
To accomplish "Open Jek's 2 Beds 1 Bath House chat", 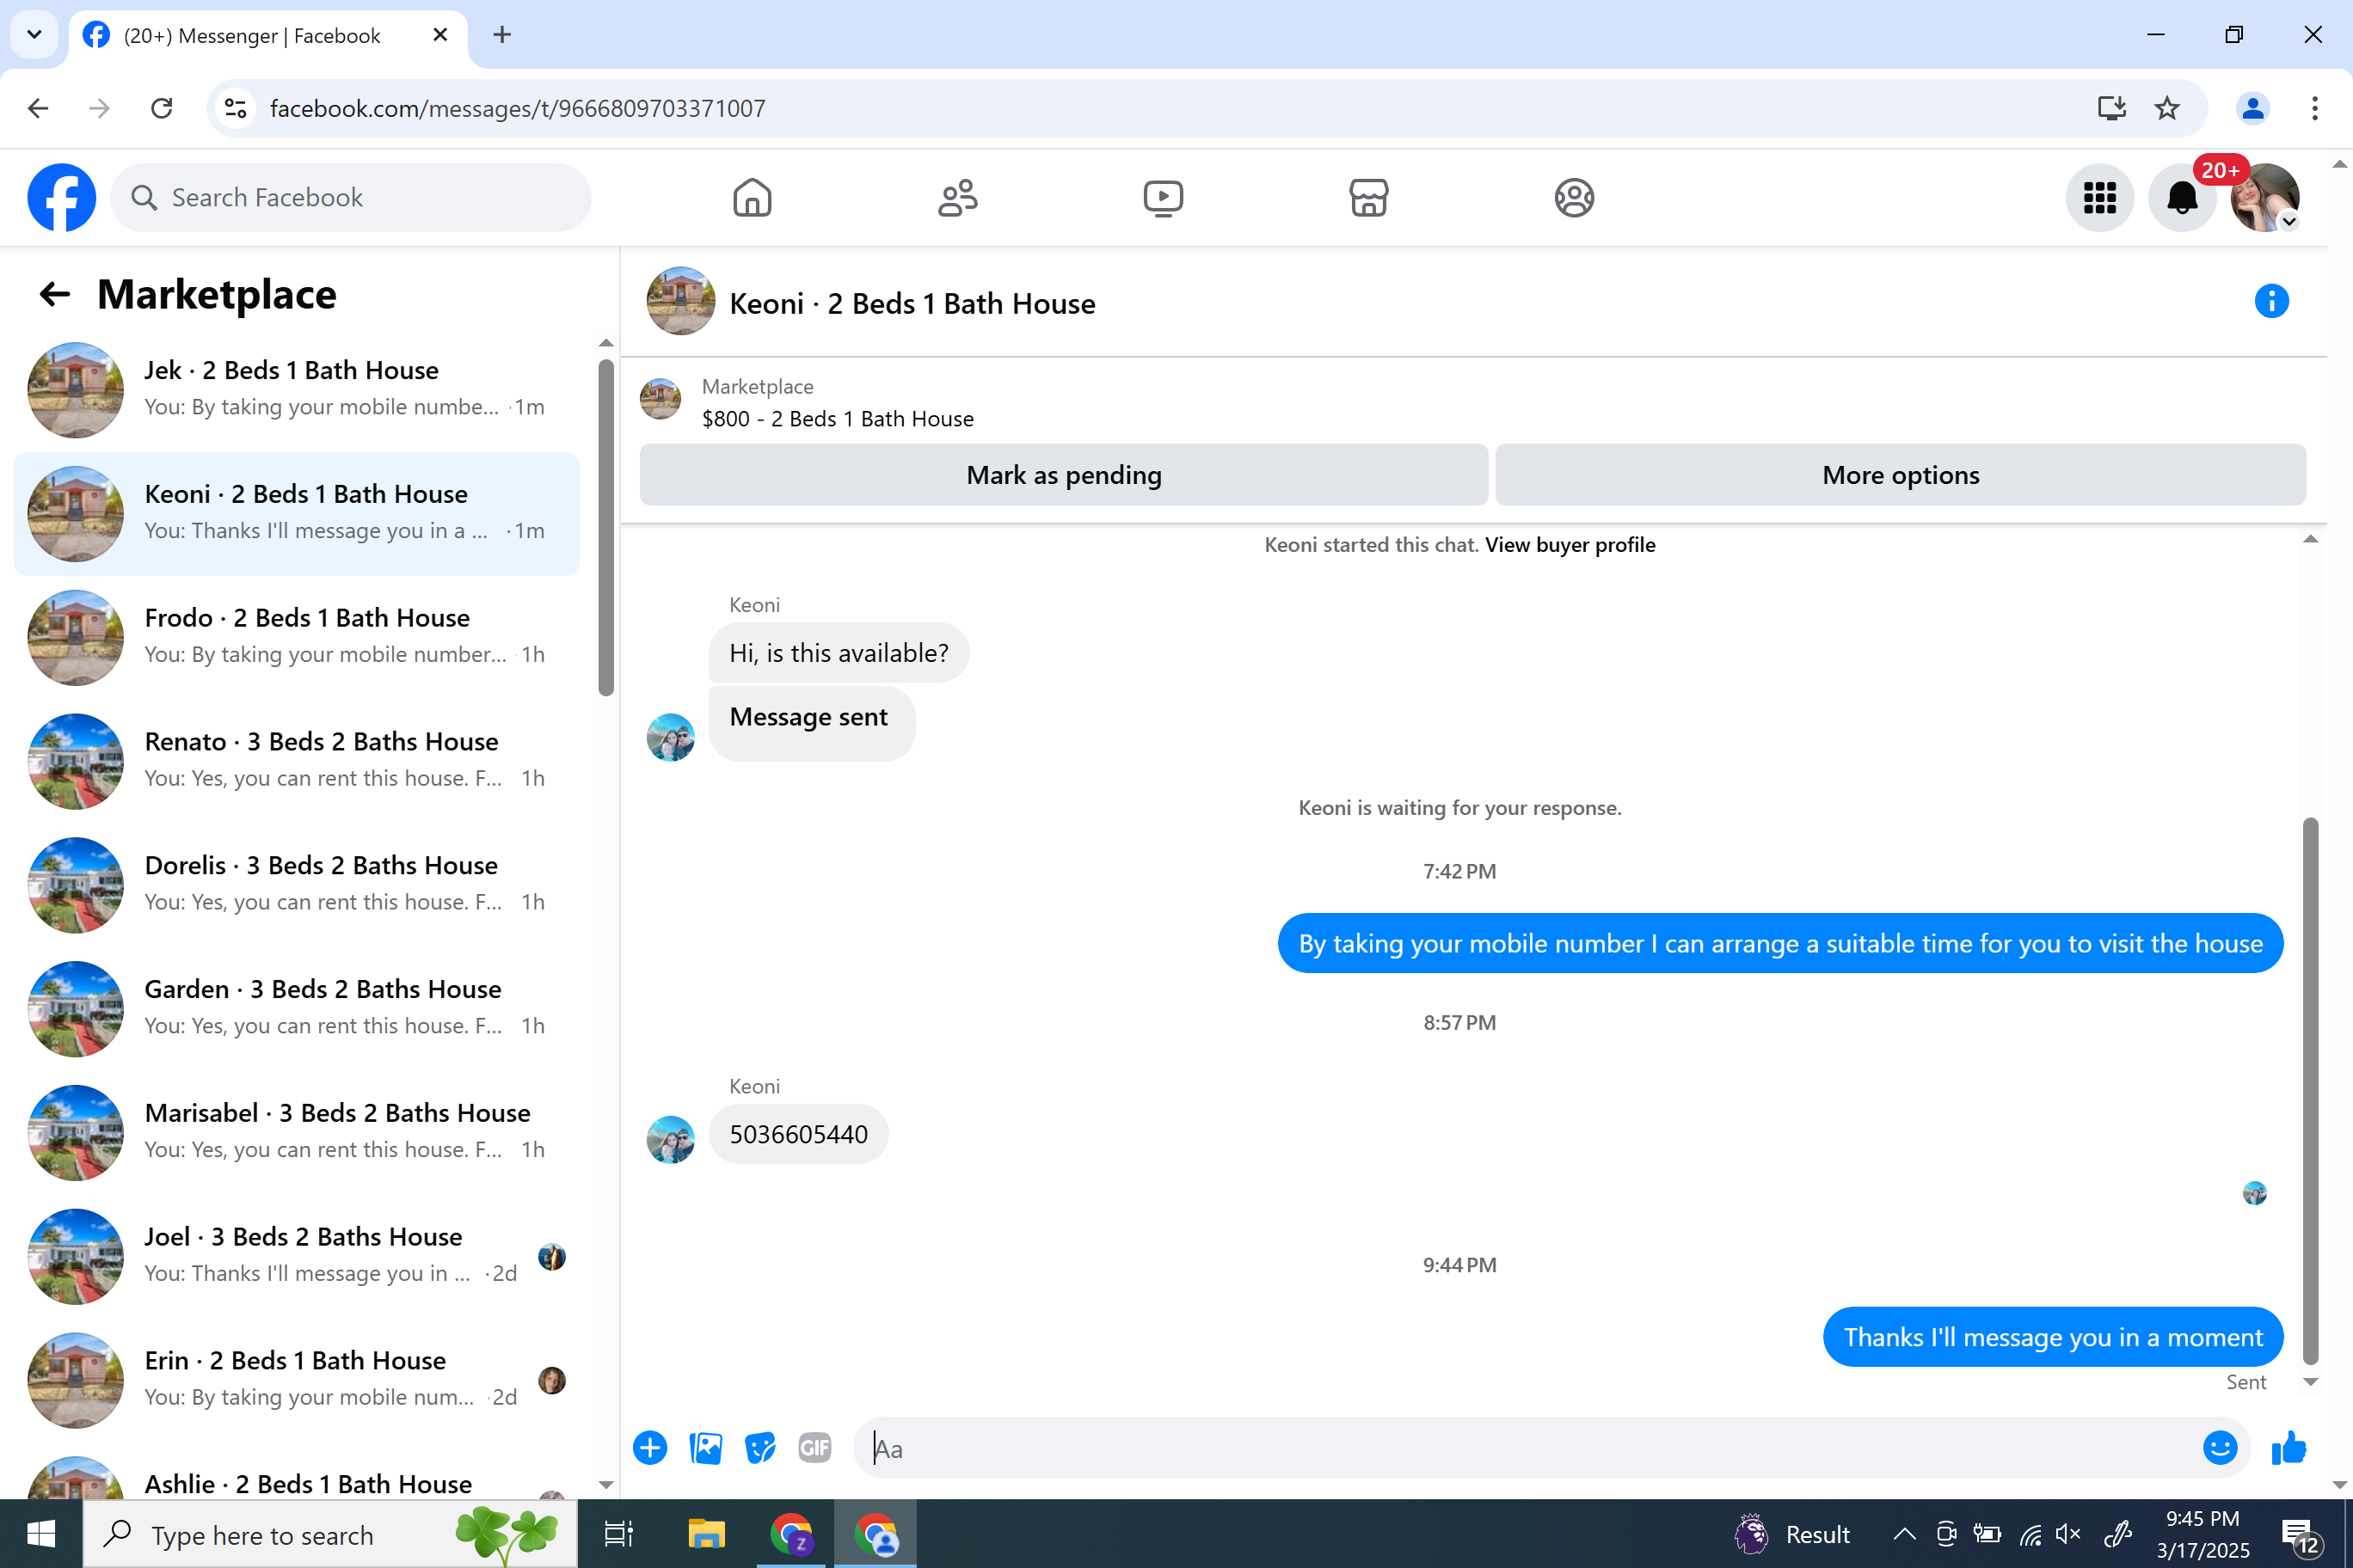I will [x=297, y=390].
